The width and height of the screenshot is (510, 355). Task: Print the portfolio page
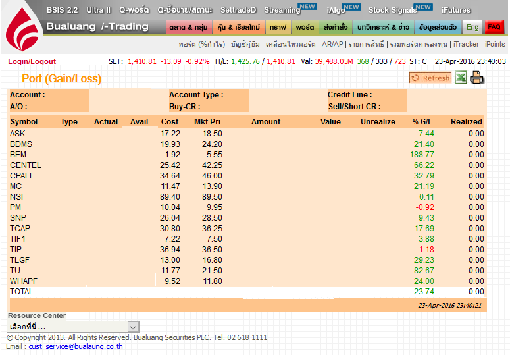(x=477, y=78)
